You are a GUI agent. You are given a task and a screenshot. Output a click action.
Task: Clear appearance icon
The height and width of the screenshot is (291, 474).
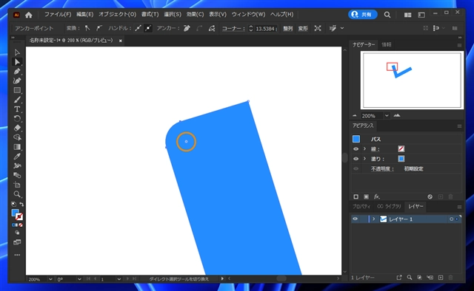click(x=430, y=196)
